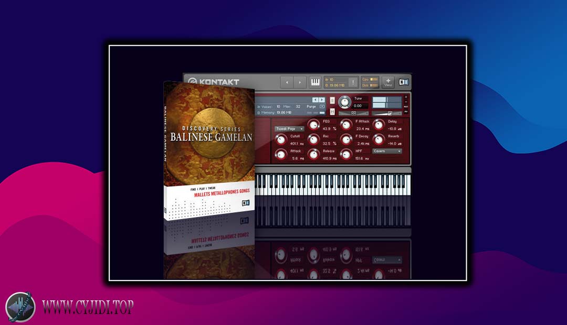Click the Kontakt logo
Image resolution: width=567 pixels, height=325 pixels.
(214, 82)
